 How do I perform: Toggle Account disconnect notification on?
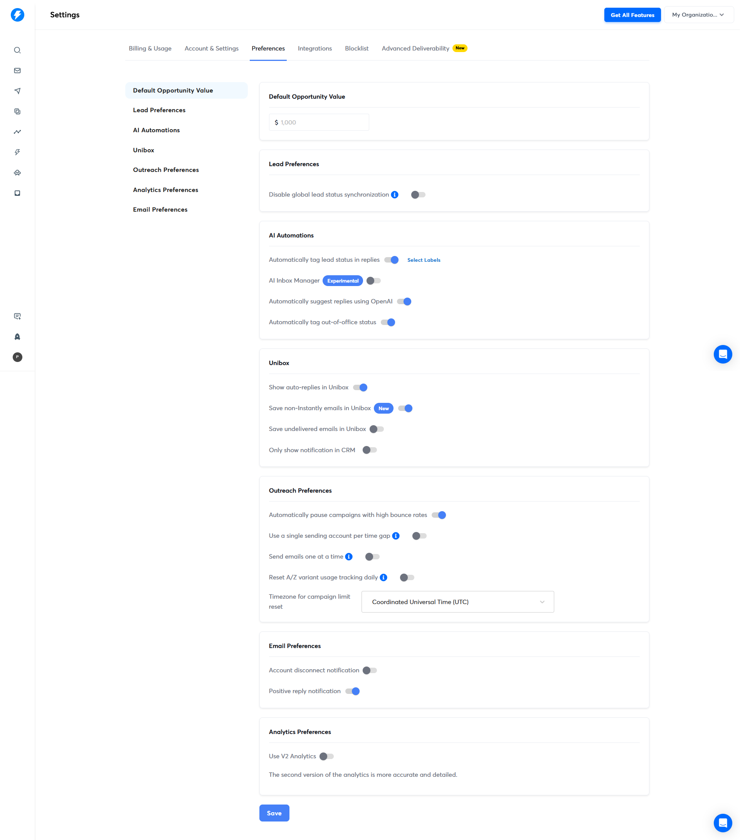(x=370, y=670)
